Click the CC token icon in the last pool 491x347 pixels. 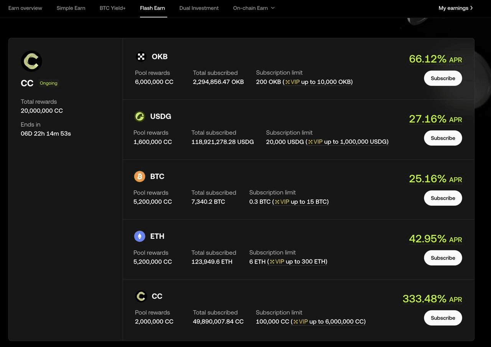141,296
